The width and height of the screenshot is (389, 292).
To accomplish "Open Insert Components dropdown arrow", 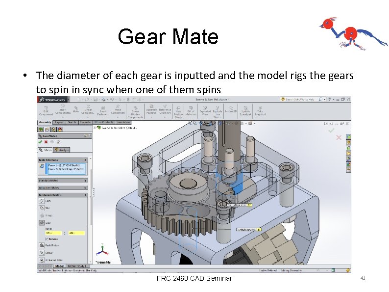I will pyautogui.click(x=63, y=117).
